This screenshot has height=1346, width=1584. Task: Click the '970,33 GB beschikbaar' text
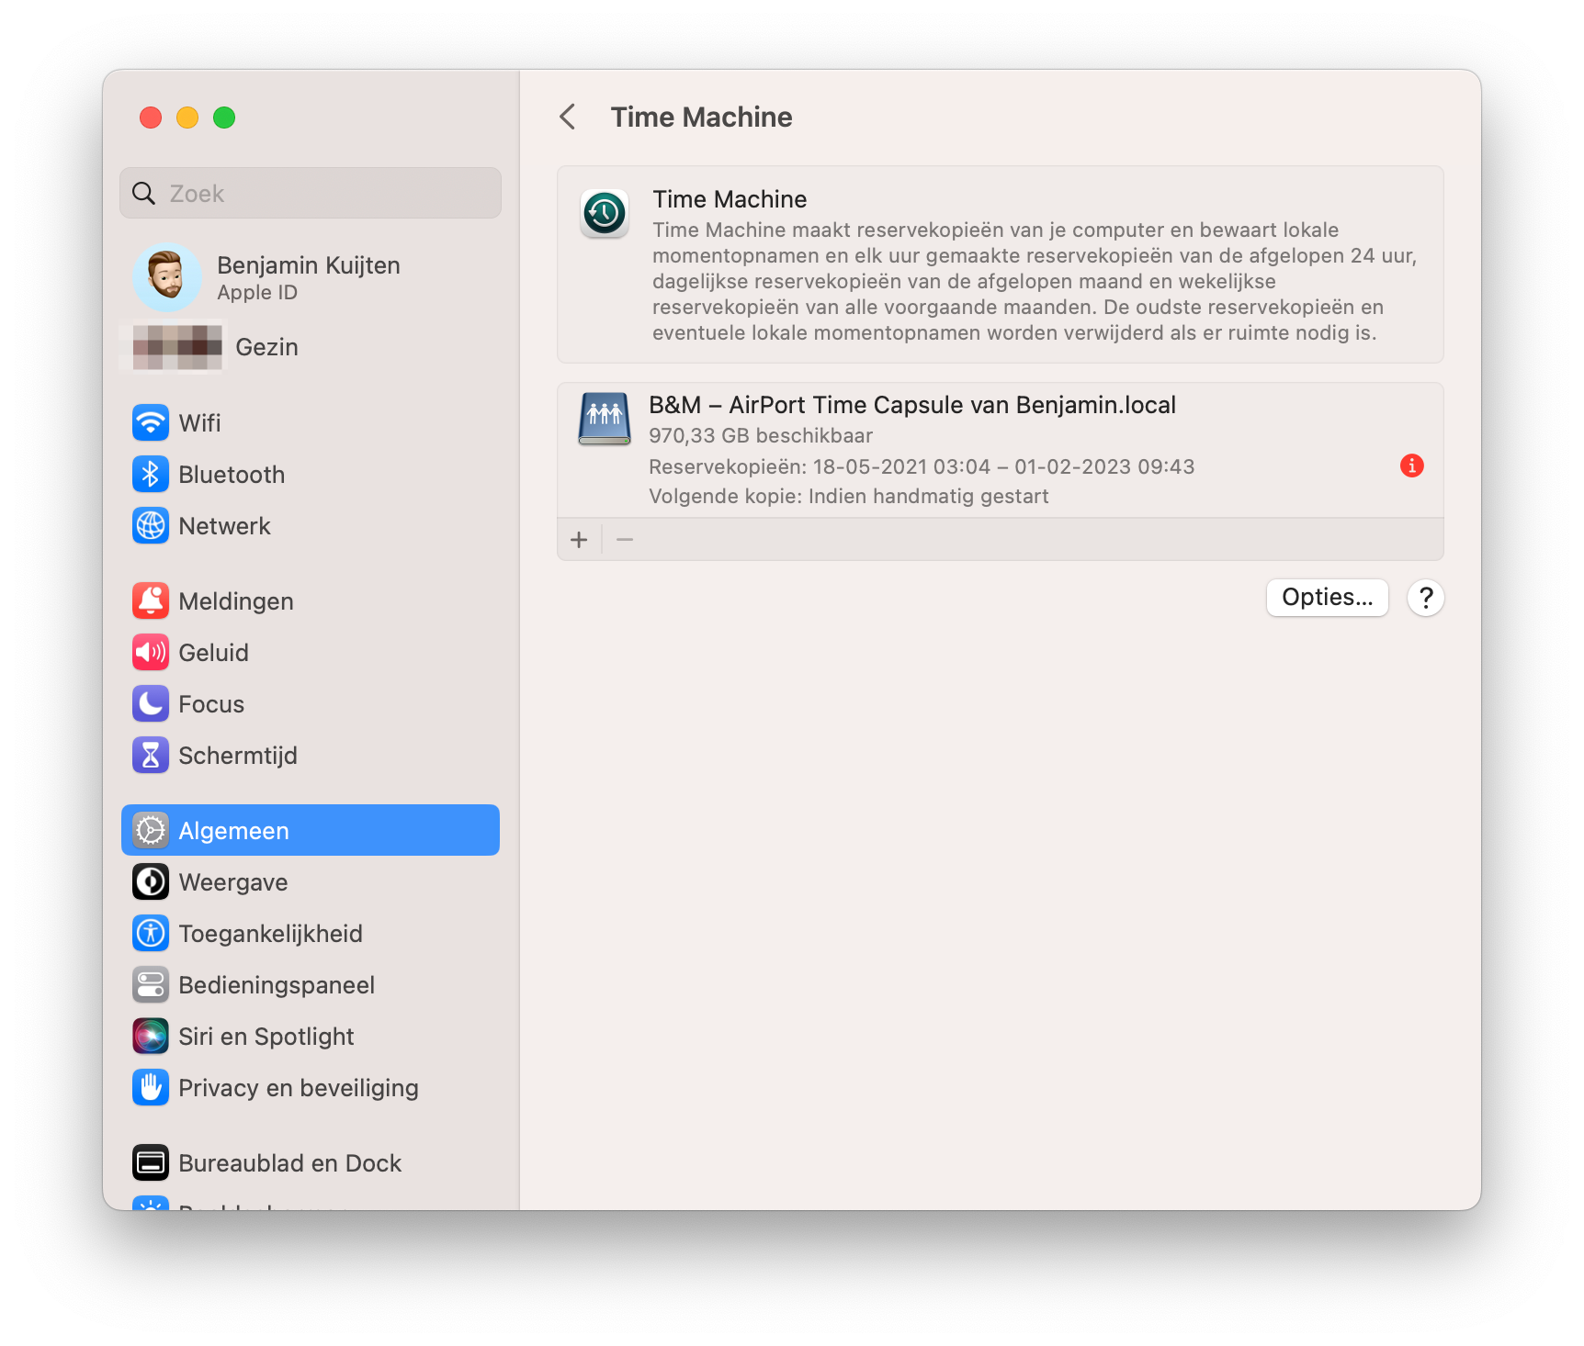point(761,435)
